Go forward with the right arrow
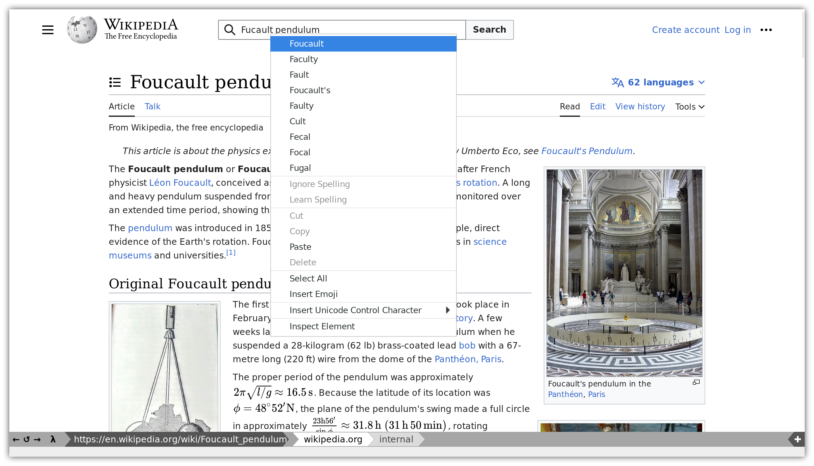This screenshot has width=814, height=466. [37, 439]
